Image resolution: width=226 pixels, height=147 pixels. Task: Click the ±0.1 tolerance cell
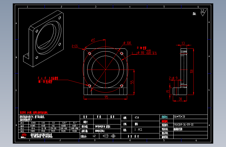click(53, 126)
